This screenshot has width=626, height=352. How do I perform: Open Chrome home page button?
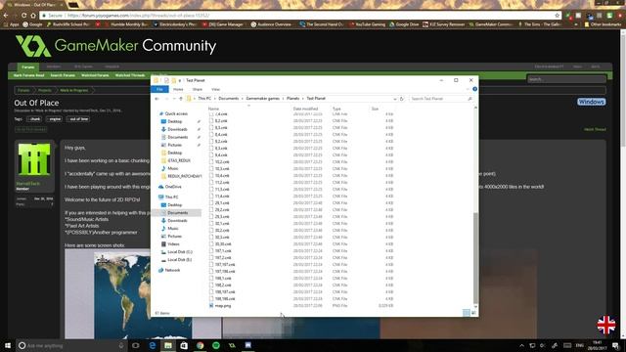pyautogui.click(x=33, y=16)
